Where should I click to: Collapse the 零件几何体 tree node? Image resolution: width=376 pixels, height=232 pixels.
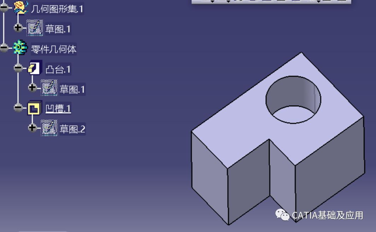coord(4,48)
